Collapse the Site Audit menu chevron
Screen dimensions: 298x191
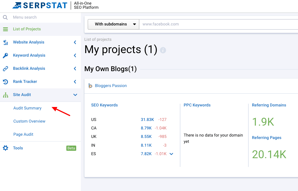point(75,95)
